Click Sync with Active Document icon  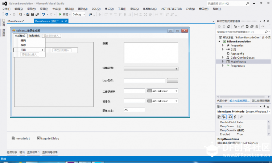point(242,26)
